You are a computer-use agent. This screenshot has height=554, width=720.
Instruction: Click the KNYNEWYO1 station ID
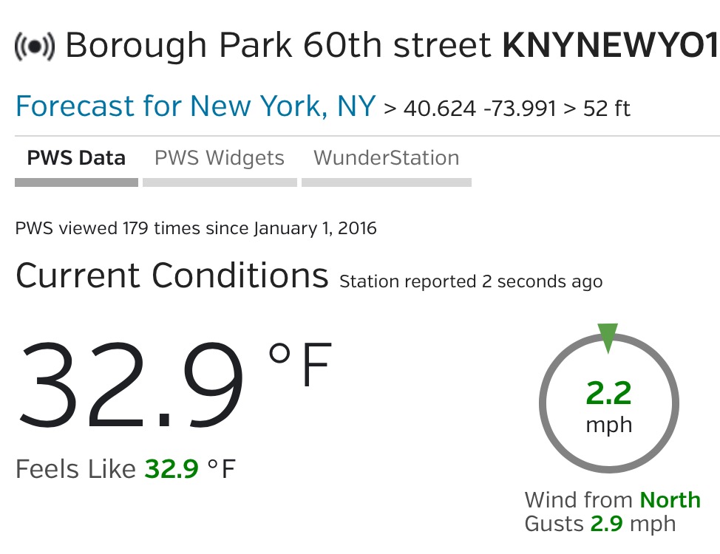(610, 46)
